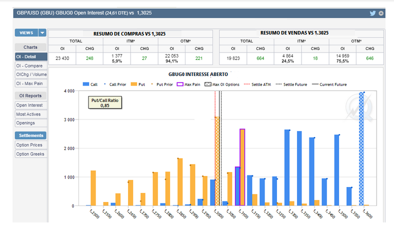This screenshot has width=394, height=228.
Task: Toggle Current Future legend item
Action: pos(329,84)
